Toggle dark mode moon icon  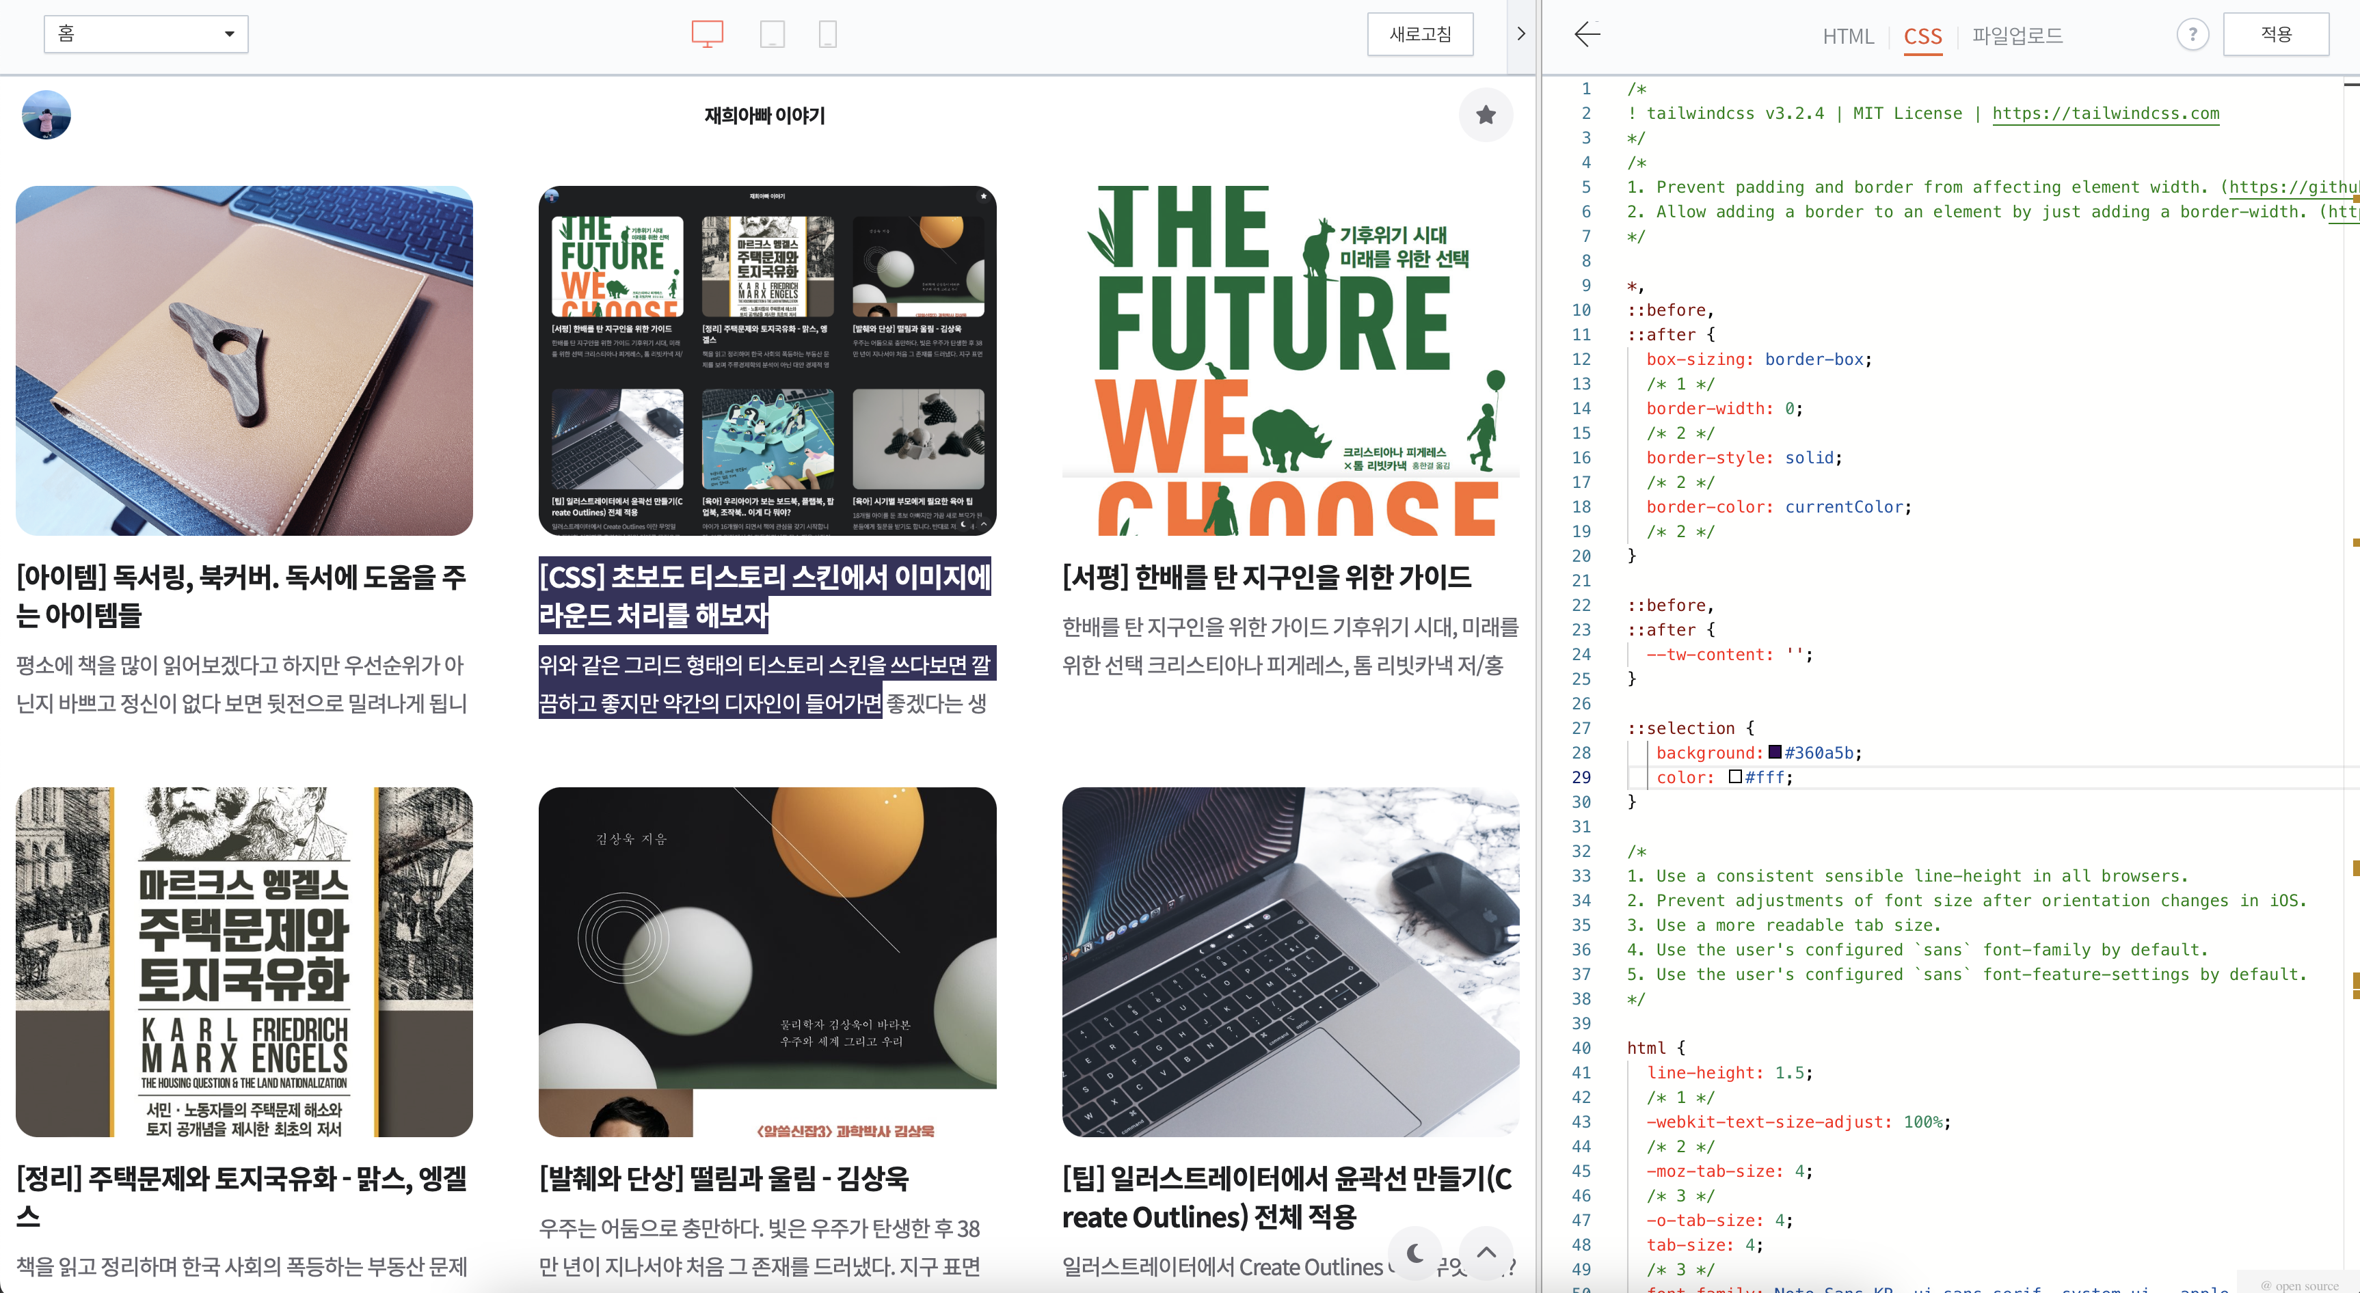[x=1414, y=1252]
